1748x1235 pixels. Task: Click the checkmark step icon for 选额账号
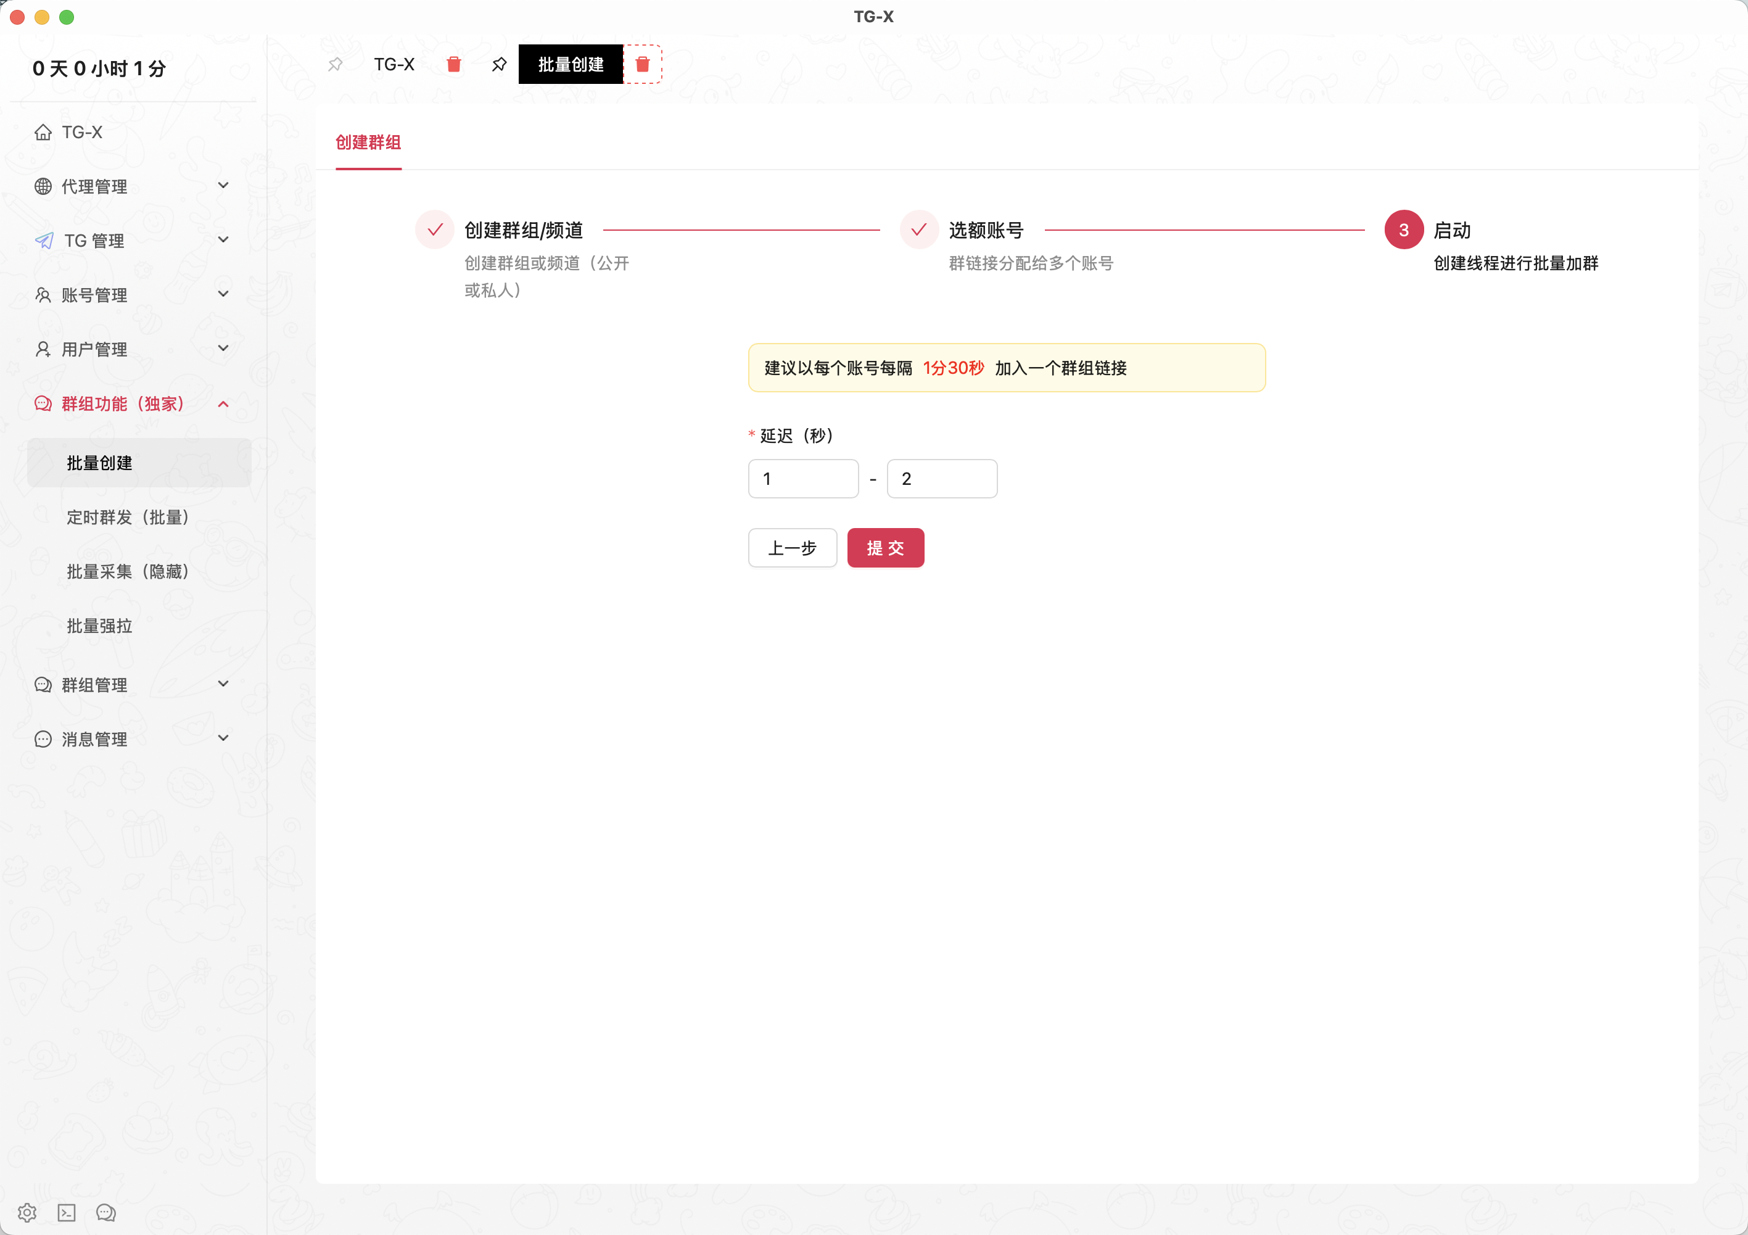(x=919, y=230)
